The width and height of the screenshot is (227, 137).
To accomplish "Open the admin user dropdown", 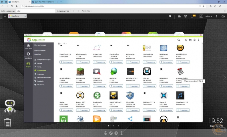I will 209,16.
